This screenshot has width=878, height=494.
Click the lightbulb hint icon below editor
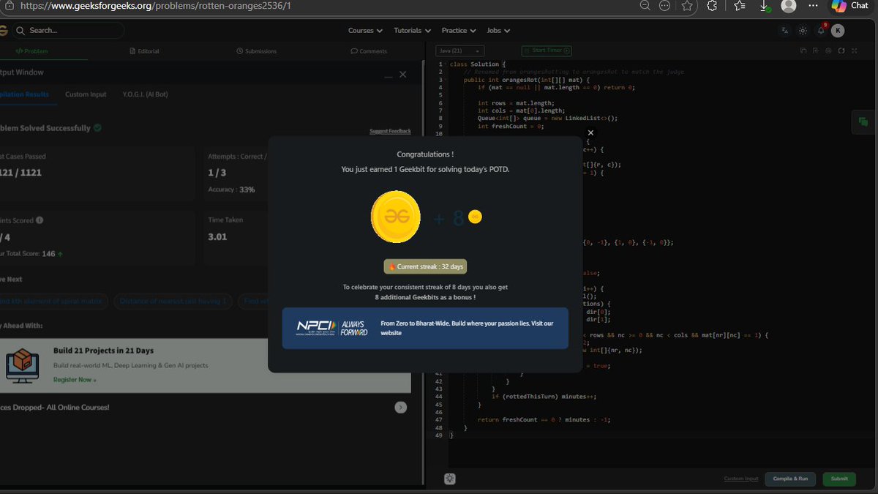[450, 479]
